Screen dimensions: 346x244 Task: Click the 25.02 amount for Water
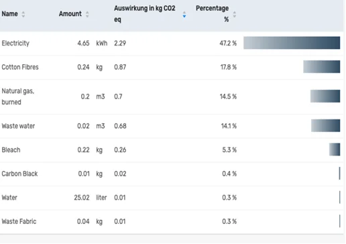(x=82, y=198)
